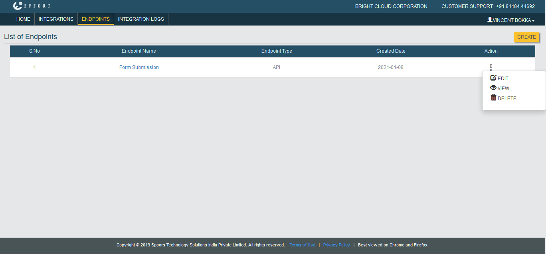
Task: Go to the Home tab
Action: pyautogui.click(x=23, y=19)
